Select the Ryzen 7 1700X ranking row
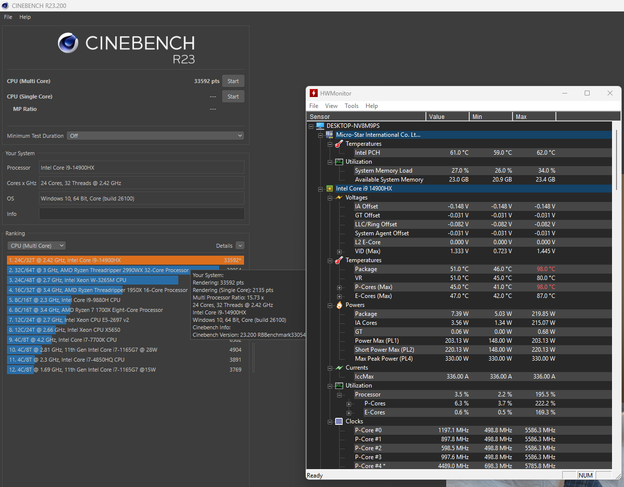The image size is (624, 487). [125, 310]
